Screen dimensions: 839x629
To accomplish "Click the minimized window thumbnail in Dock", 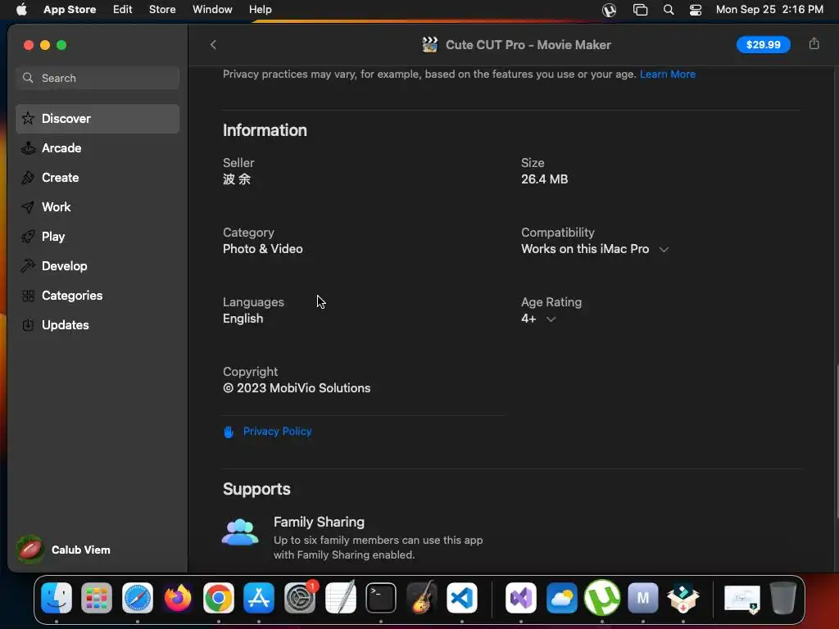I will coord(741,598).
